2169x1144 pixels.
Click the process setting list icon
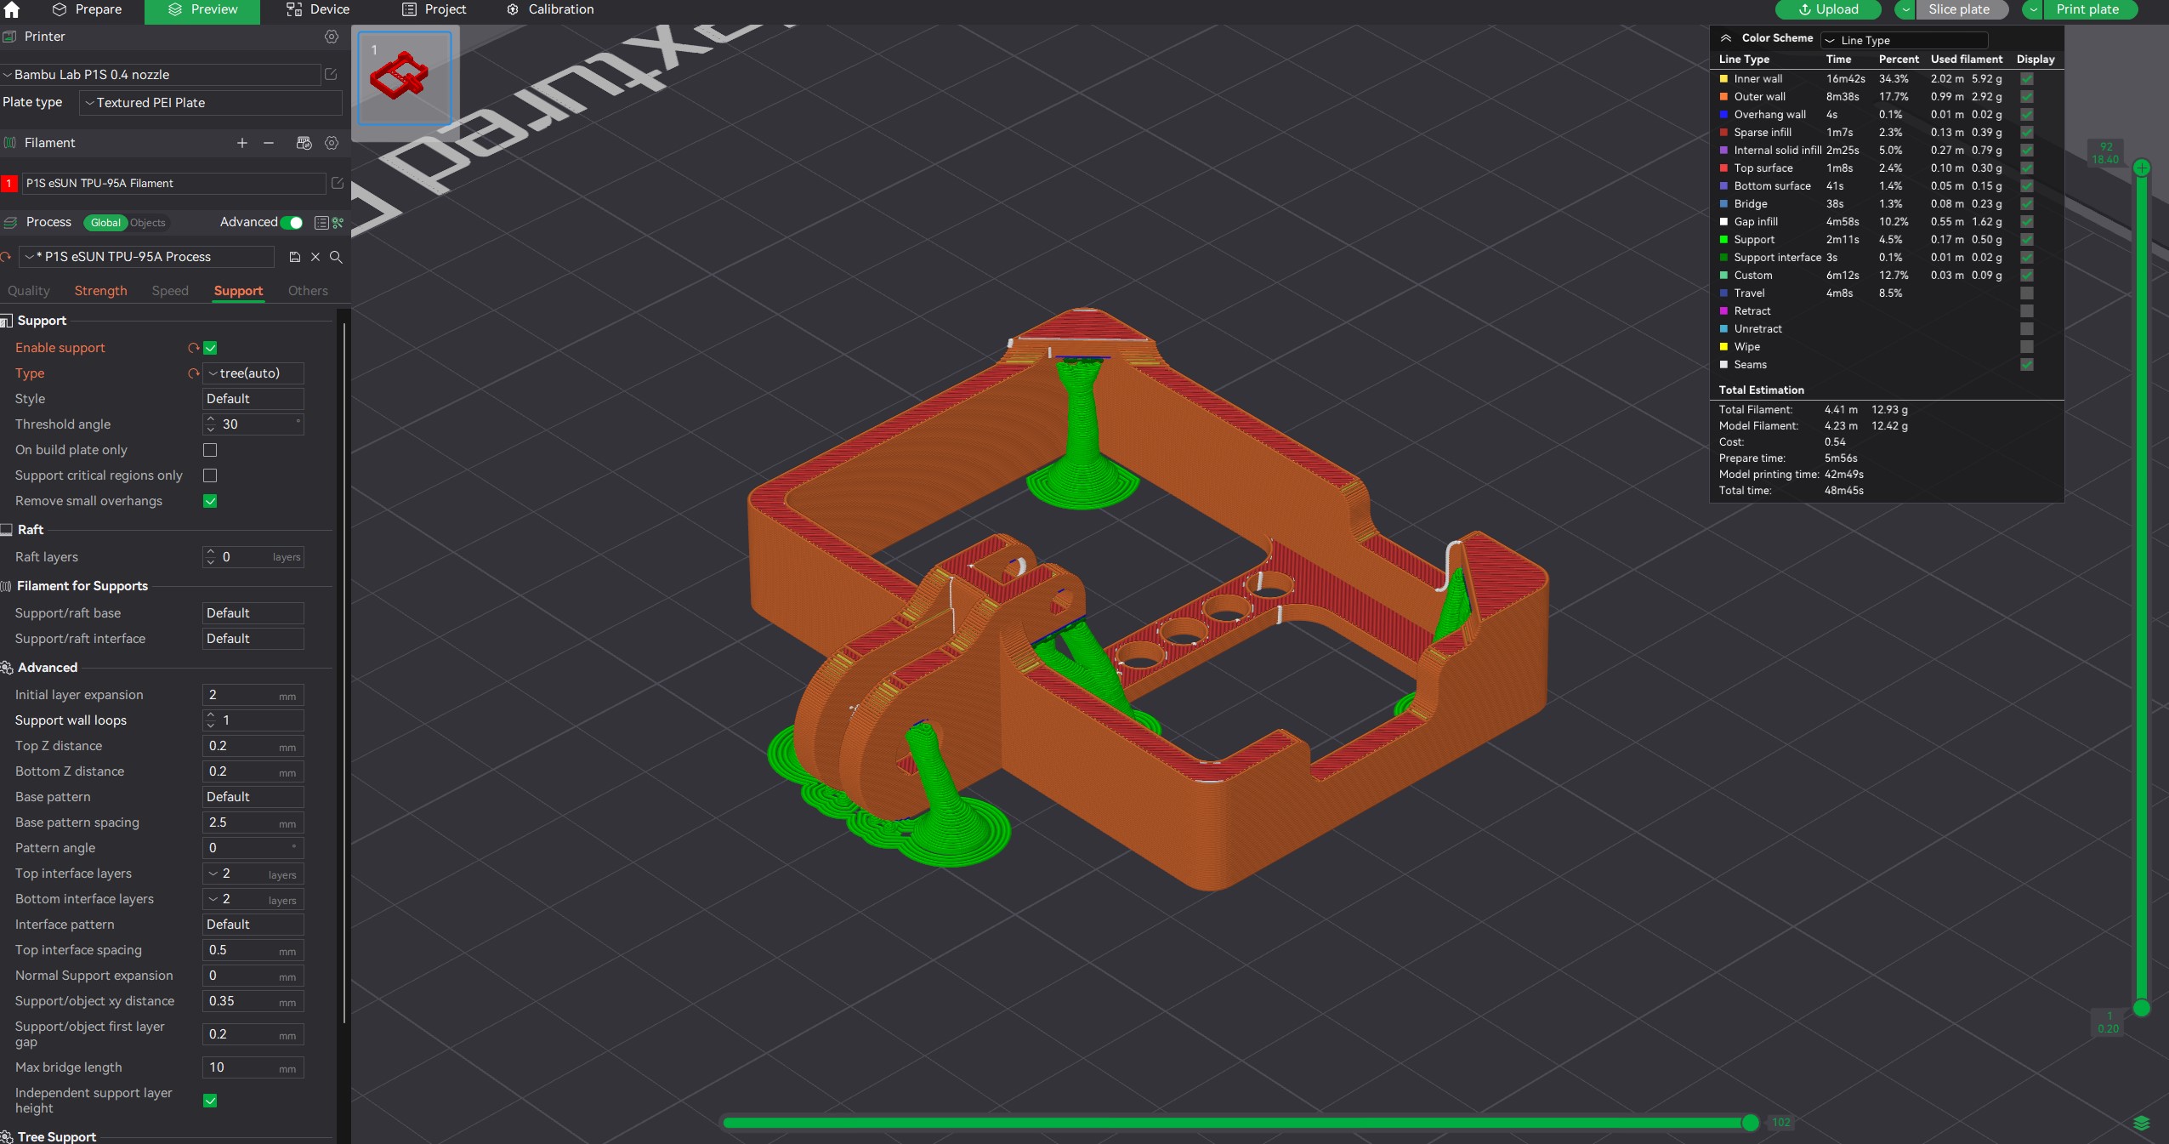321,223
